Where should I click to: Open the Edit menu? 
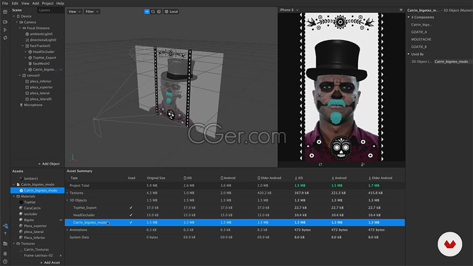click(15, 3)
